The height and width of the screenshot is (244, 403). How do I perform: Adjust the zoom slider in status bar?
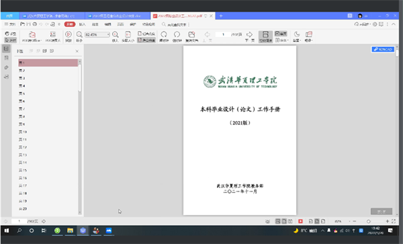[369, 221]
